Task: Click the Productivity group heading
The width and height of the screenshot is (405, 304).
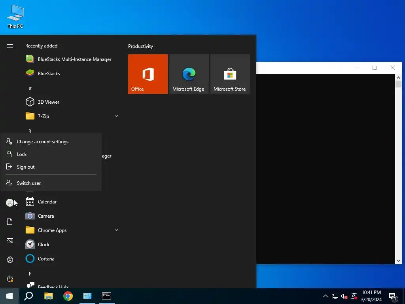Action: coord(140,46)
